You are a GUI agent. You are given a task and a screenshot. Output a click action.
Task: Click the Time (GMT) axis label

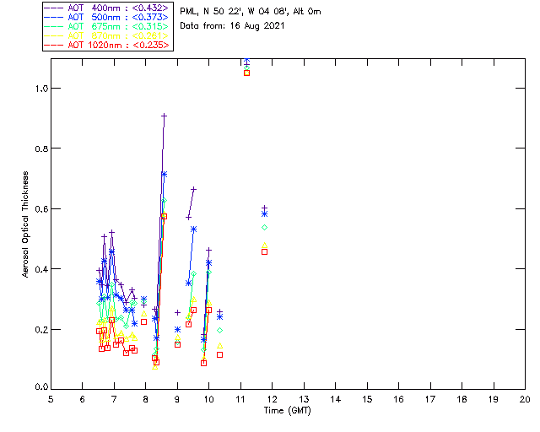pos(287,411)
